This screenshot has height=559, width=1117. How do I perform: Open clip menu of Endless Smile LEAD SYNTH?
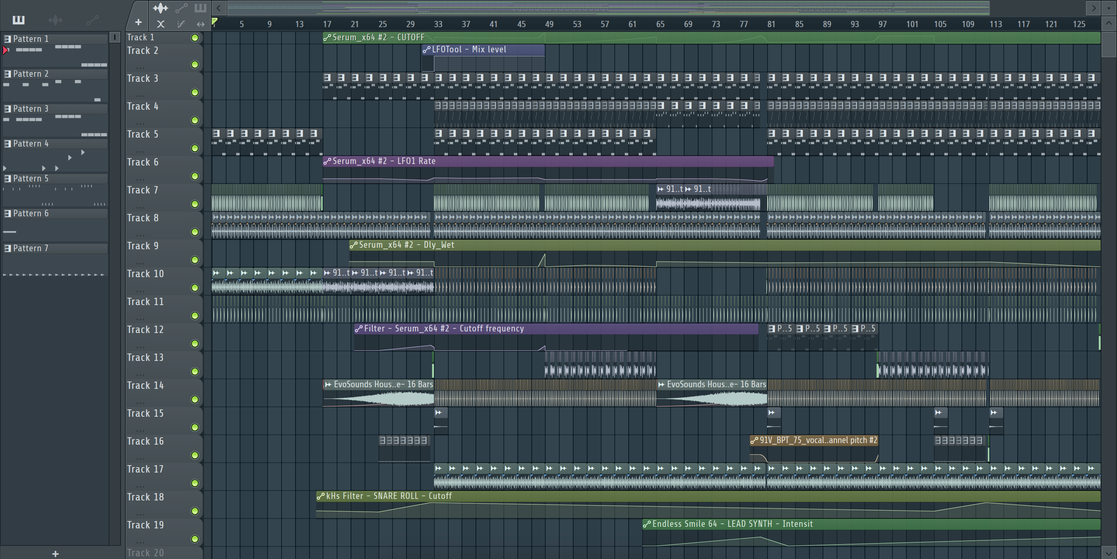647,524
